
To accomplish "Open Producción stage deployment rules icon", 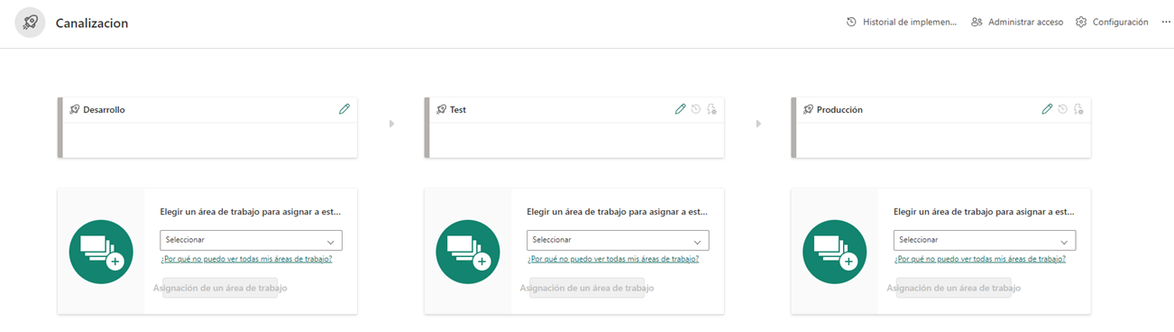I will pyautogui.click(x=1078, y=109).
